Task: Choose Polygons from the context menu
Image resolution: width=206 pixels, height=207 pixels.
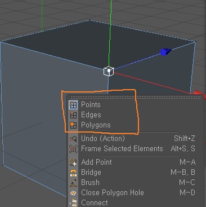Action: click(x=96, y=125)
